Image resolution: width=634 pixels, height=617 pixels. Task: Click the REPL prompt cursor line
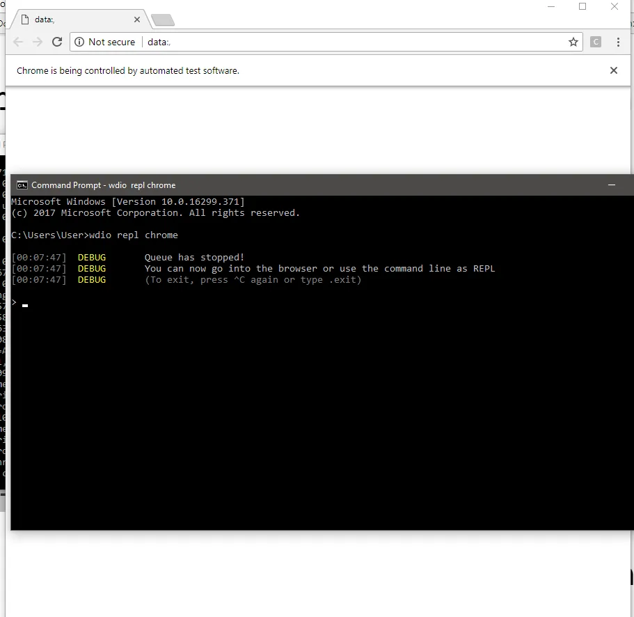(x=19, y=303)
